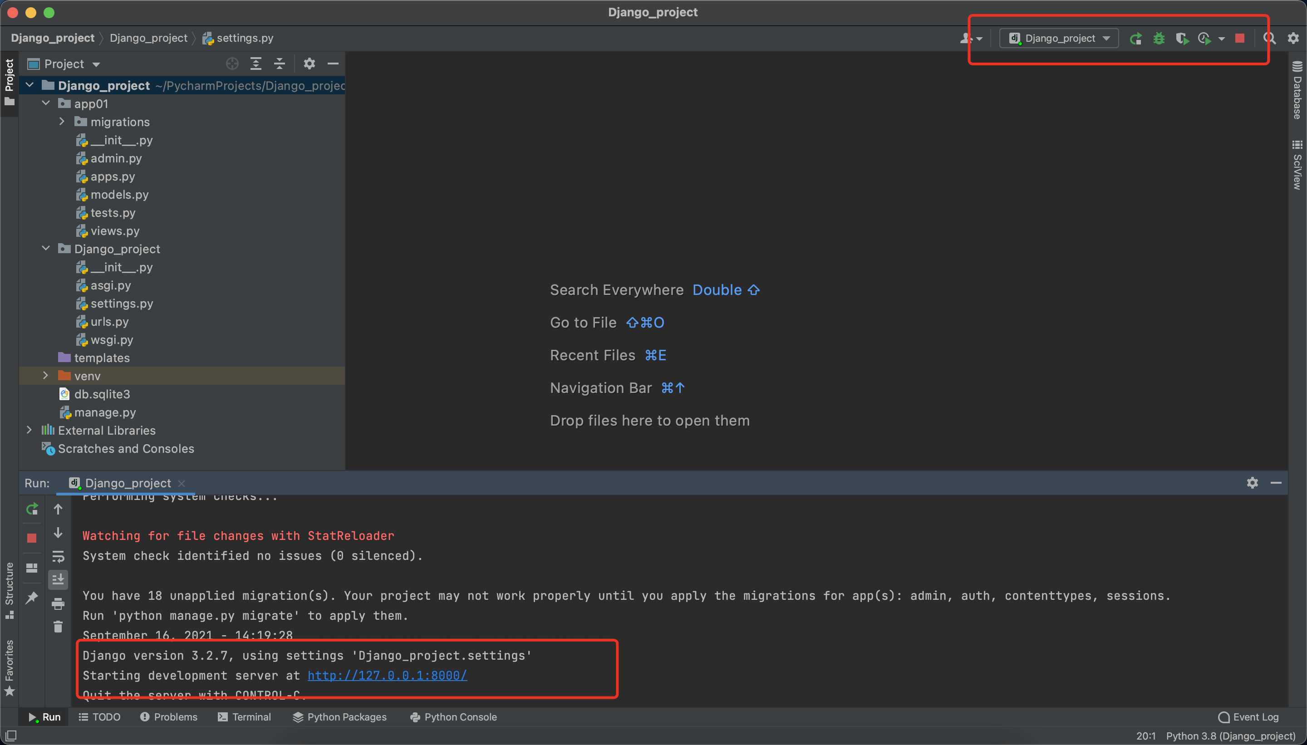Open Run panel settings gear
This screenshot has width=1307, height=745.
(1252, 482)
